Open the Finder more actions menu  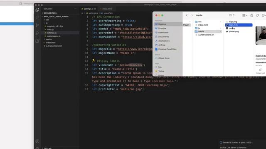point(264,15)
